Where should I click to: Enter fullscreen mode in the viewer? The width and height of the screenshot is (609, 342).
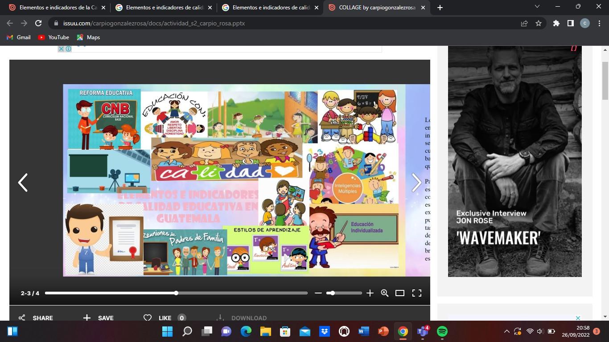point(417,293)
